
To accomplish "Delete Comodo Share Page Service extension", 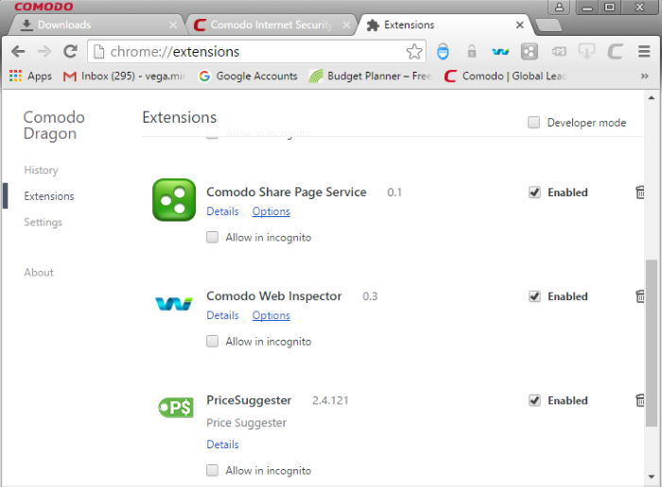I will tap(640, 193).
